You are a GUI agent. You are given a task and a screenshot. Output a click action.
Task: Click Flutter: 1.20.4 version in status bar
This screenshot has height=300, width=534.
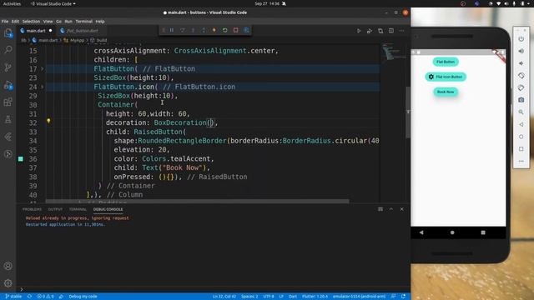315,297
